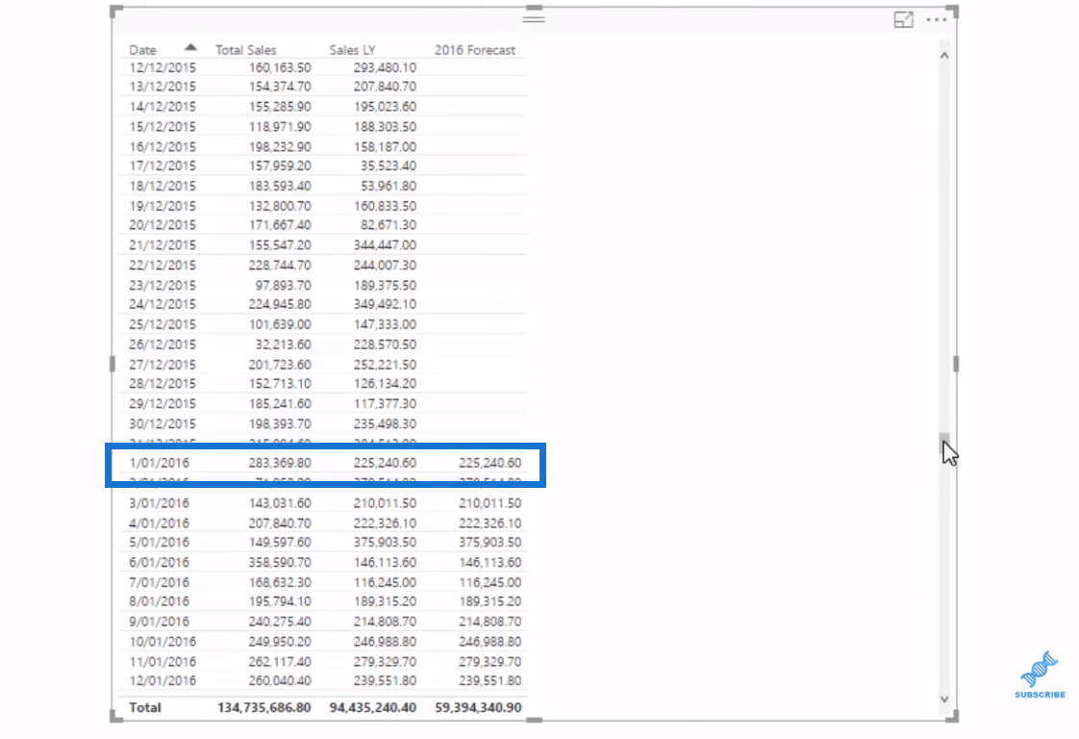Viewport: 1079px width, 739px height.
Task: Sort by the Date column header
Action: (x=142, y=50)
